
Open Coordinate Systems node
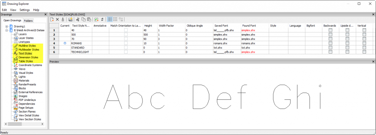pyautogui.click(x=30, y=65)
